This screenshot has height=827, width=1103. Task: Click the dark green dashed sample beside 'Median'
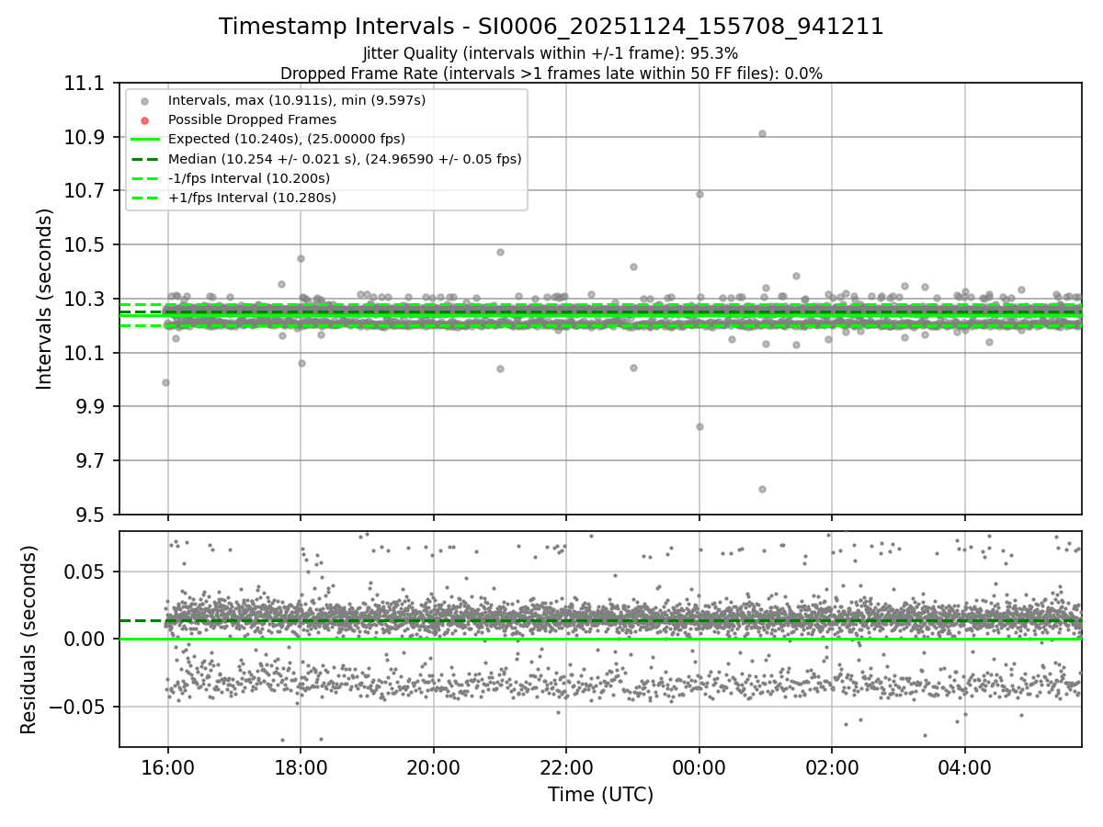click(x=144, y=159)
